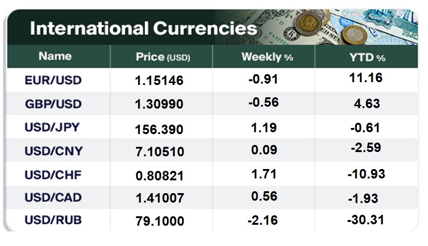Select the Name column header
The height and width of the screenshot is (246, 428).
[55, 56]
